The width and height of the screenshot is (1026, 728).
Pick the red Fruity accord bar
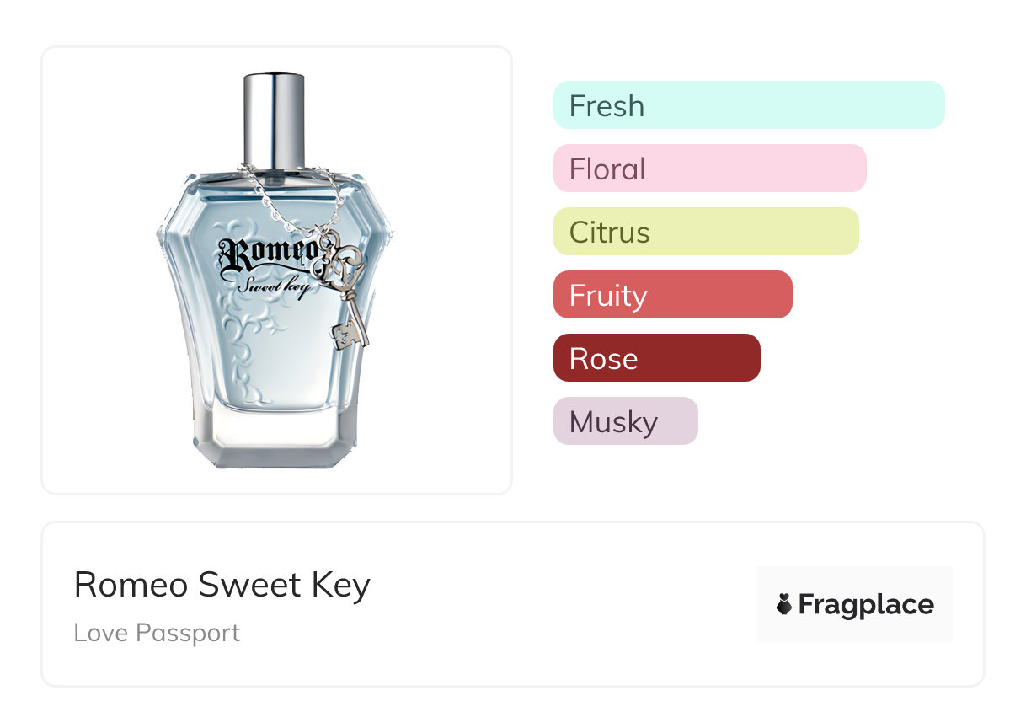(672, 295)
